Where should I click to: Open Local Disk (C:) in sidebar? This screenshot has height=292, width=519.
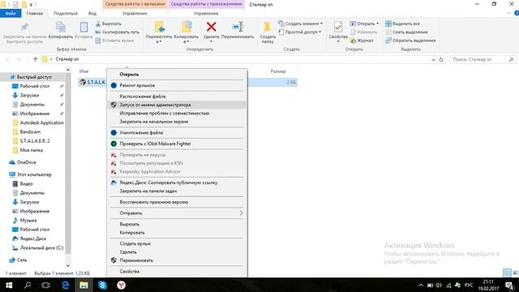[41, 247]
